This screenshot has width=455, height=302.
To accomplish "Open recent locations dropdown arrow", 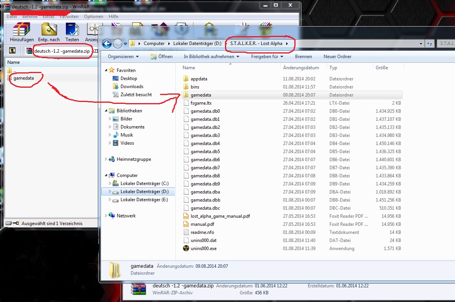I will pyautogui.click(x=125, y=44).
